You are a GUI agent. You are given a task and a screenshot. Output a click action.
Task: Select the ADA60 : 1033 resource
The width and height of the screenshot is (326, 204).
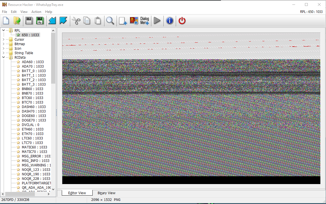pyautogui.click(x=33, y=62)
